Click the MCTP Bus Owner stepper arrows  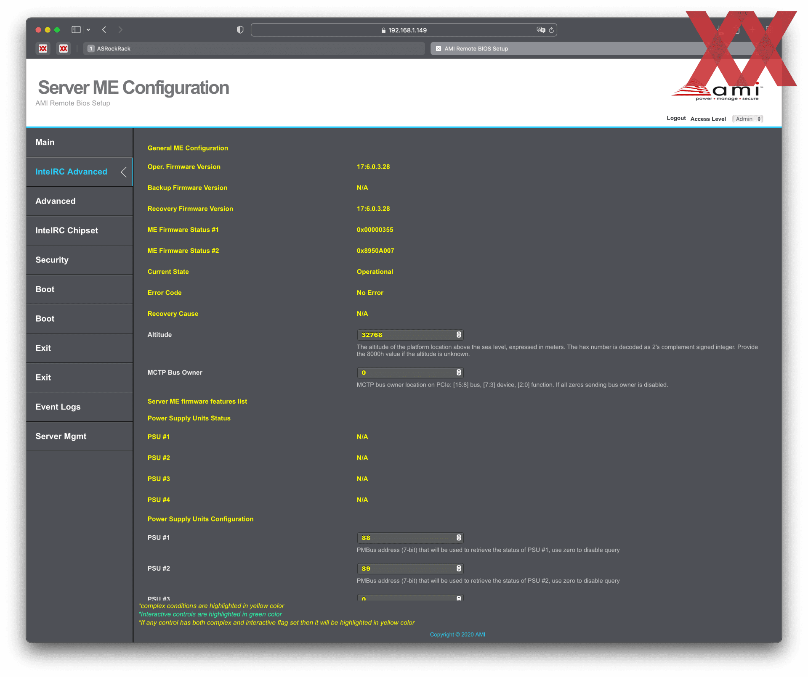point(459,373)
